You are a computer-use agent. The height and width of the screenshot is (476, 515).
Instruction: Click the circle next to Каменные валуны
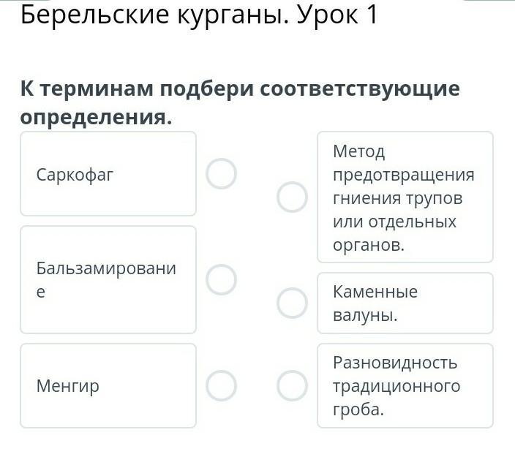292,303
